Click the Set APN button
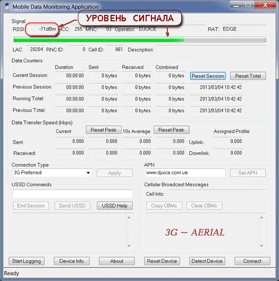This screenshot has height=281, width=279. tap(248, 173)
